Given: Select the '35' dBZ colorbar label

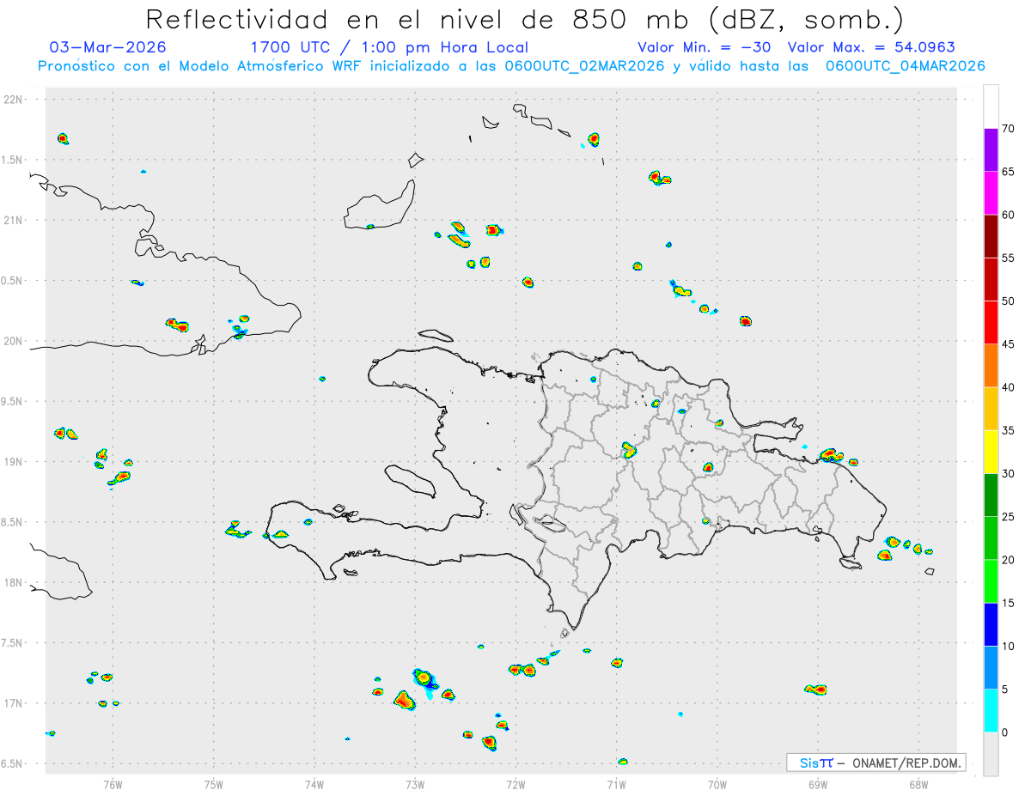Looking at the screenshot, I should click(x=1009, y=430).
